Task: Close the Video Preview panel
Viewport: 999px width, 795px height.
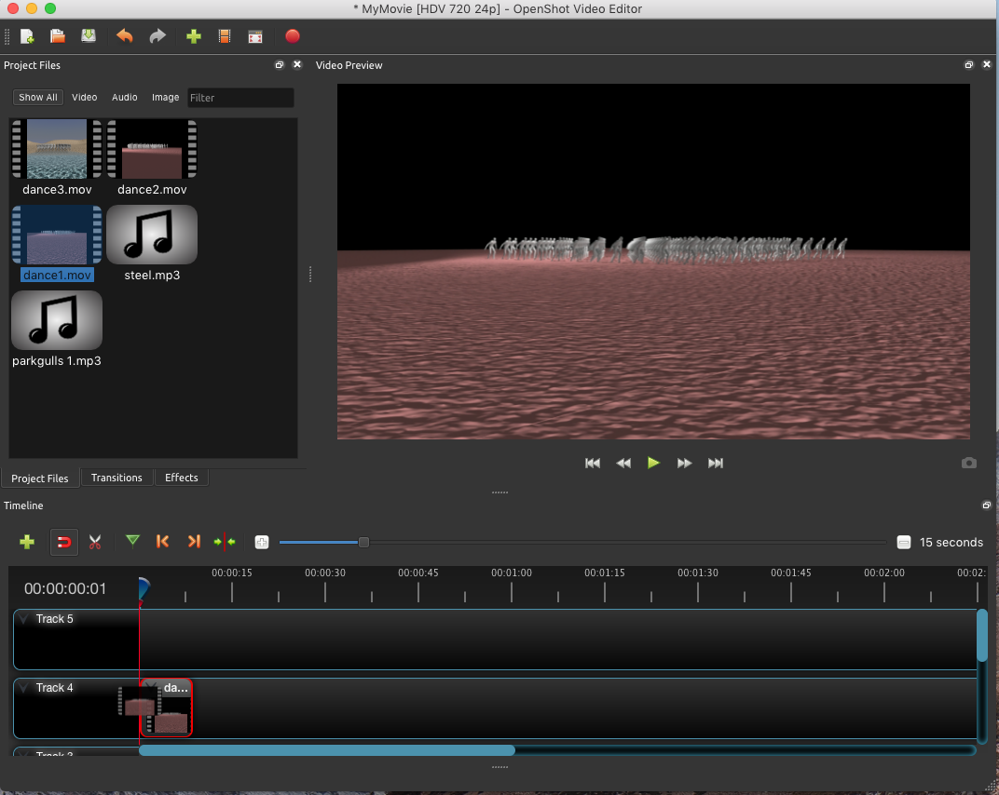Action: [987, 65]
